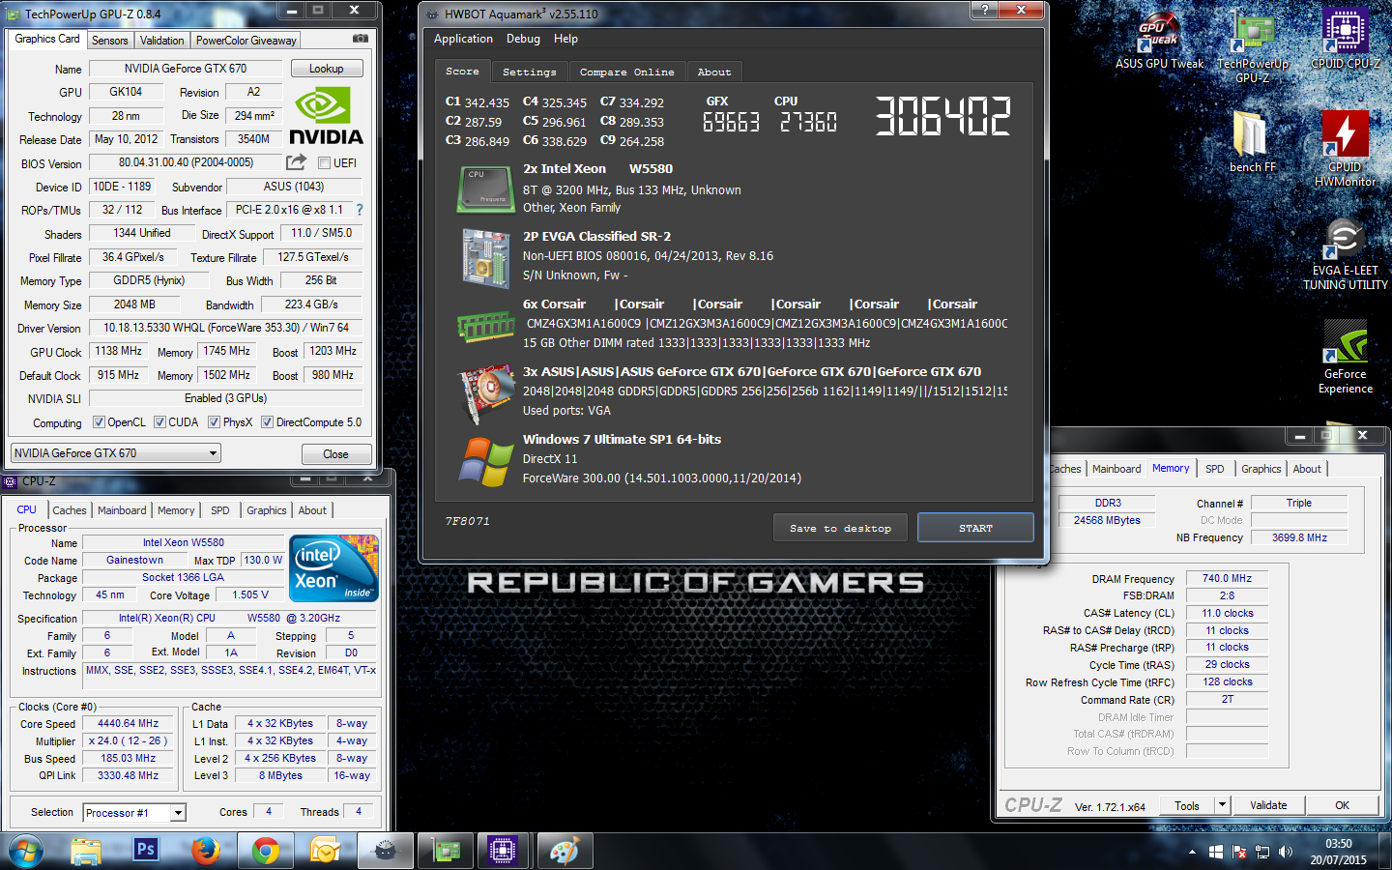Viewport: 1392px width, 870px height.
Task: Open the Application menu in Aquamark
Action: point(463,39)
